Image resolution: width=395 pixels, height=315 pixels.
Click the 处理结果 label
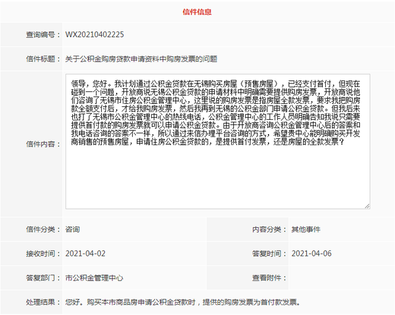point(43,302)
